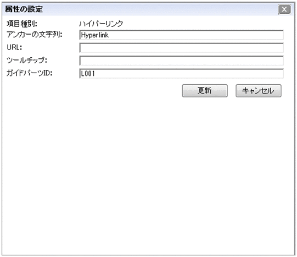Click the ツールチップ text field
The width and height of the screenshot is (297, 257).
point(182,61)
